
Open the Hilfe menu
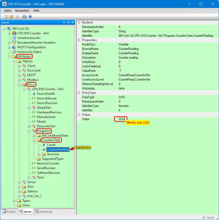pos(36,11)
